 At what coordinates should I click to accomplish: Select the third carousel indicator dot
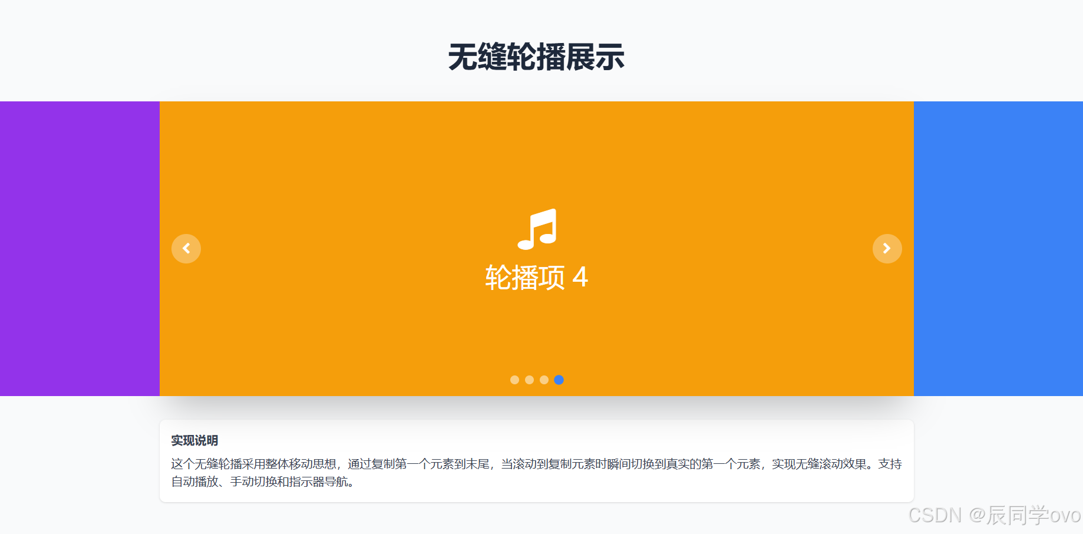544,380
